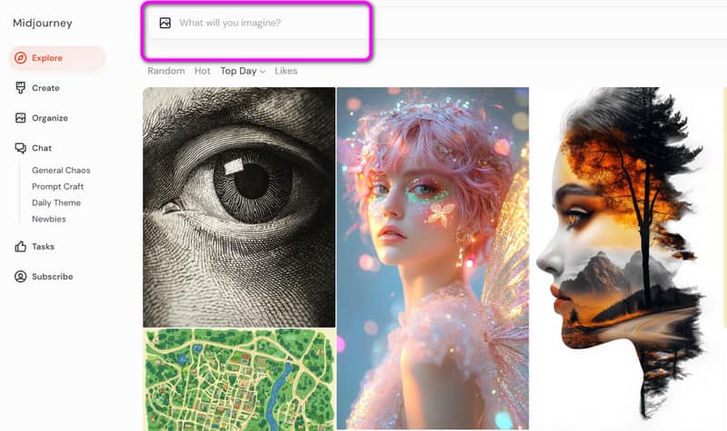727x431 pixels.
Task: Switch to the Random feed tab
Action: pos(165,71)
